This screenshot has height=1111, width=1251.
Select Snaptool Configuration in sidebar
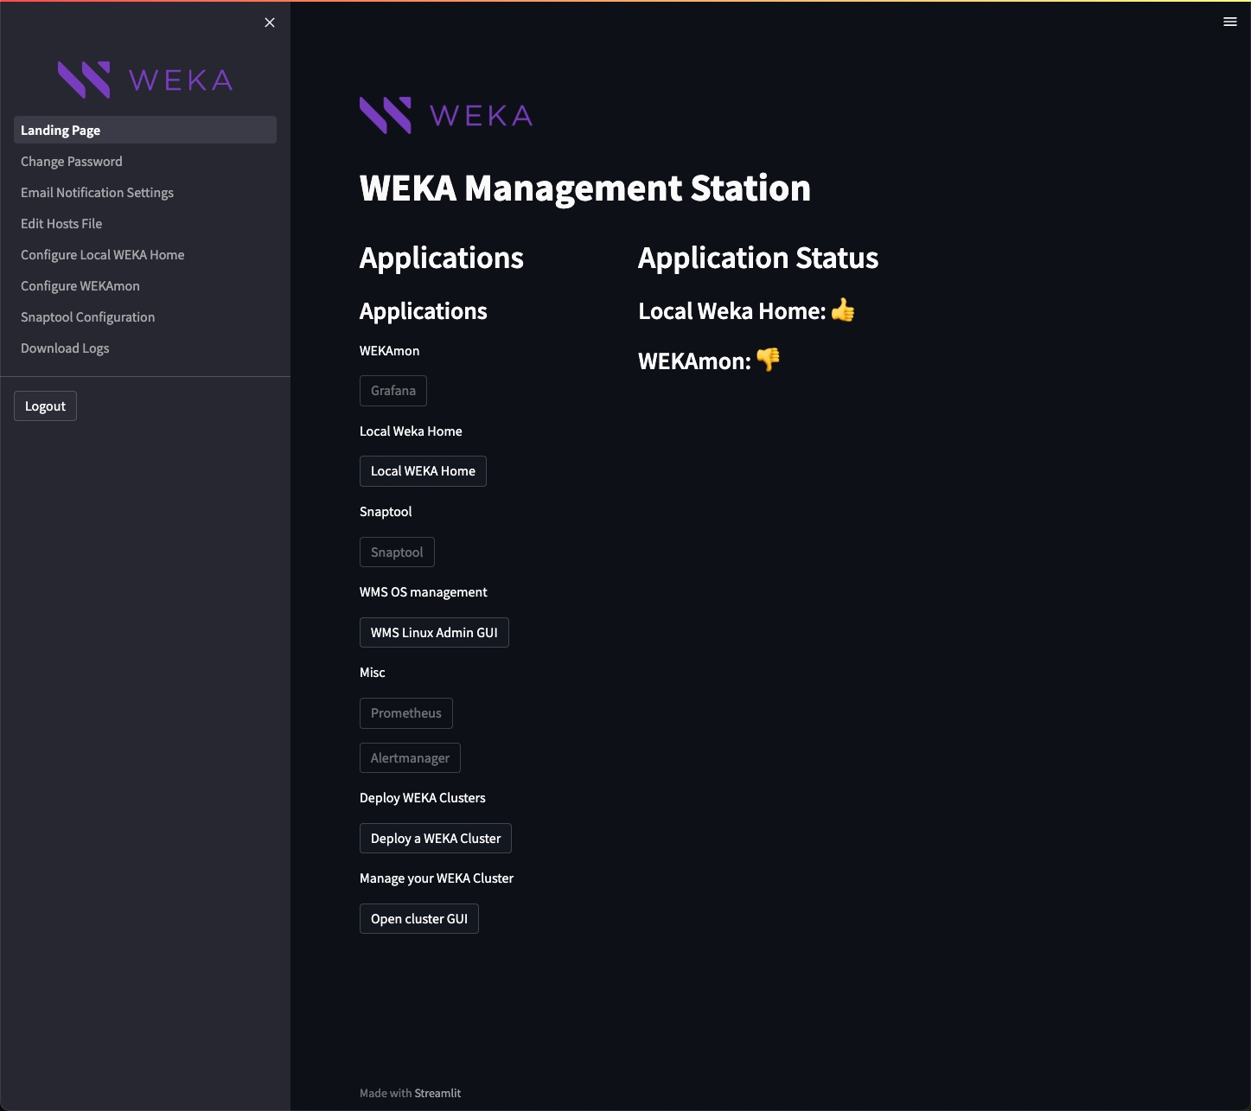(87, 317)
